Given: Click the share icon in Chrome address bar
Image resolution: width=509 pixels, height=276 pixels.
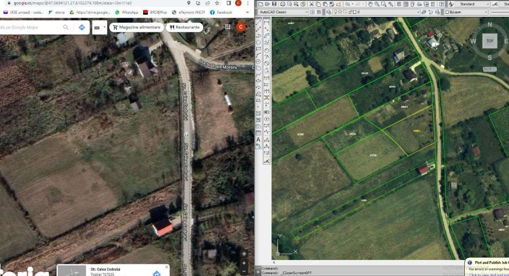Looking at the screenshot, I should click(207, 3).
